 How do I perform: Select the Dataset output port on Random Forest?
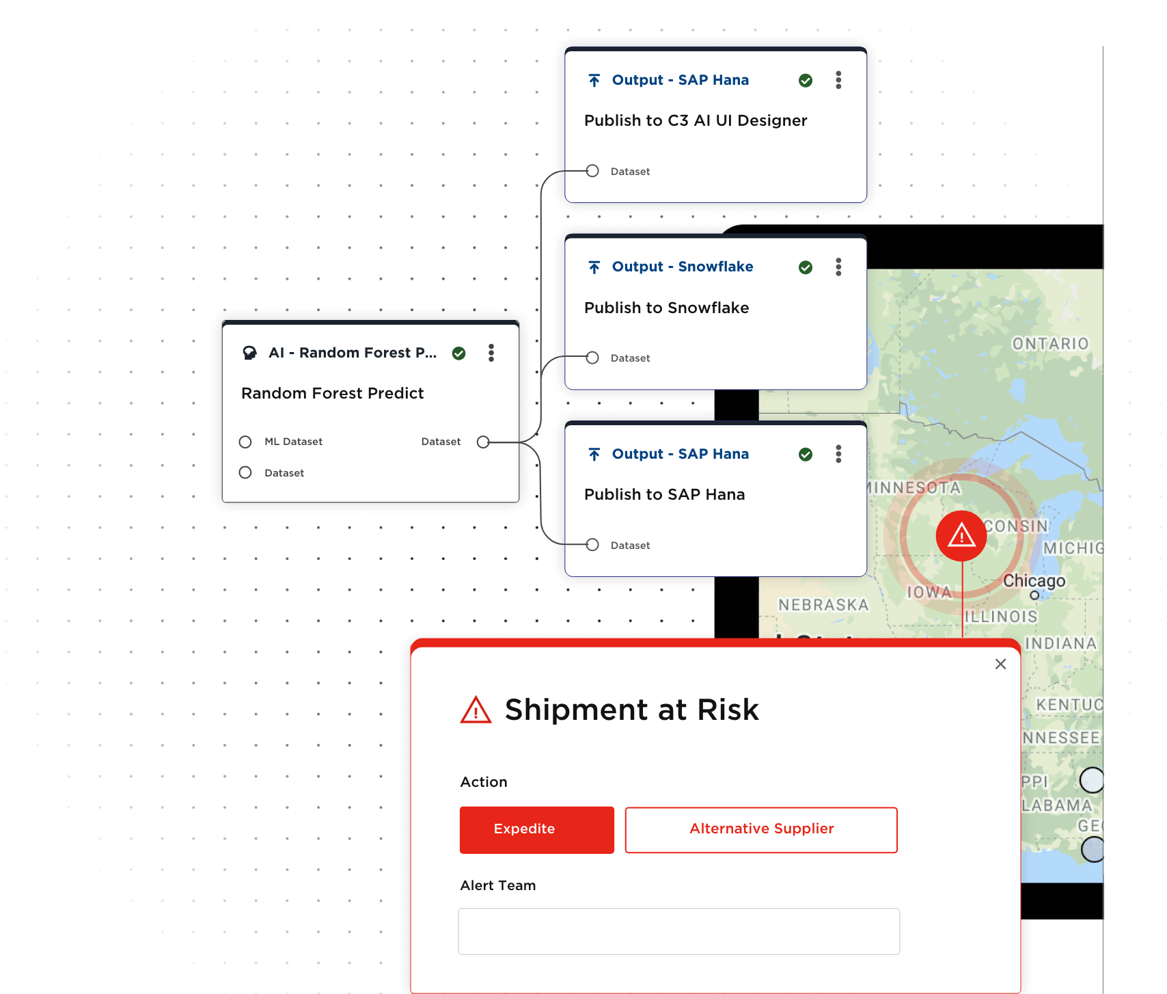pos(483,442)
